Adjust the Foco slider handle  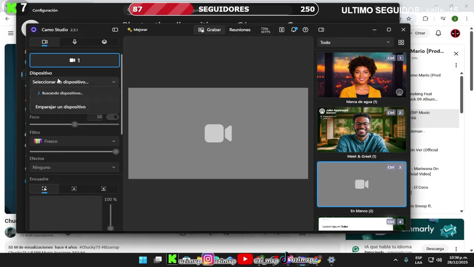[x=75, y=125]
